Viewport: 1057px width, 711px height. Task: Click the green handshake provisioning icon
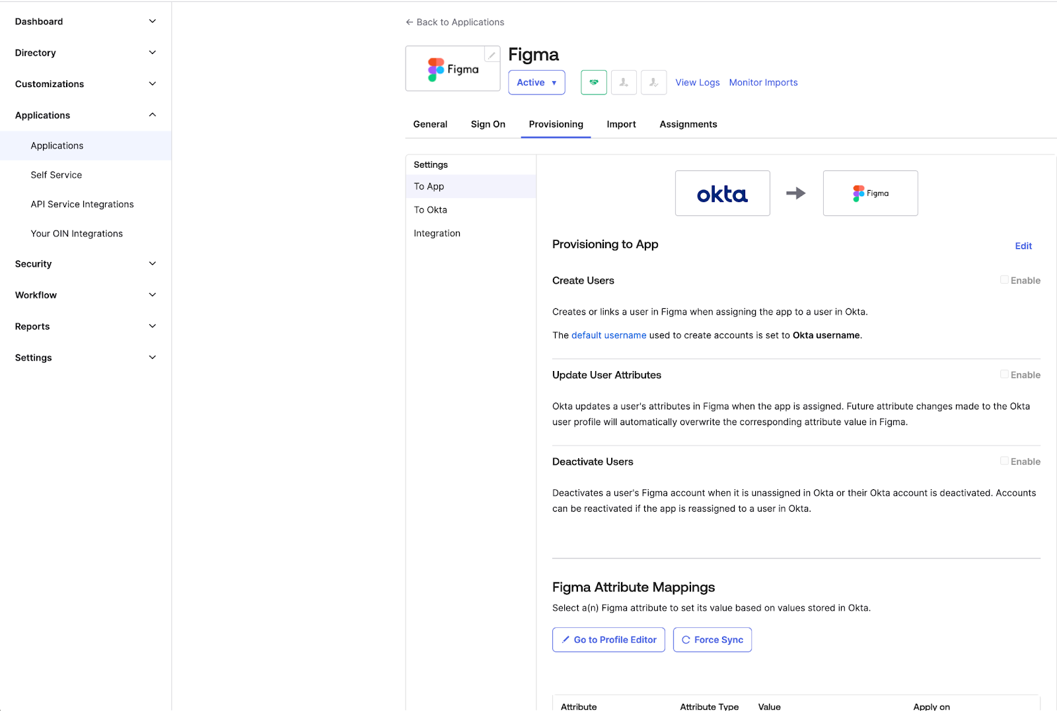[593, 82]
